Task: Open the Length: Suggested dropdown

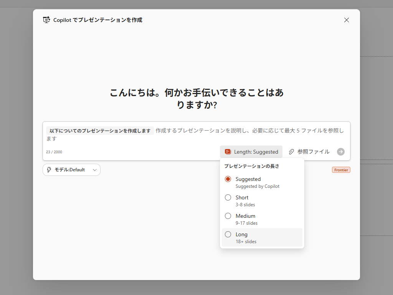Action: [251, 152]
